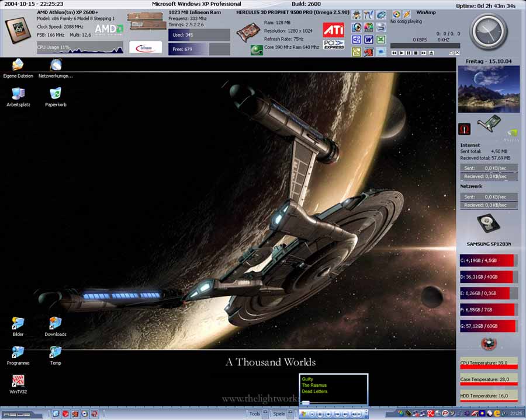This screenshot has width=526, height=420.
Task: Click the E: 0,26GB / 0,3GB drive bar
Action: tap(489, 293)
